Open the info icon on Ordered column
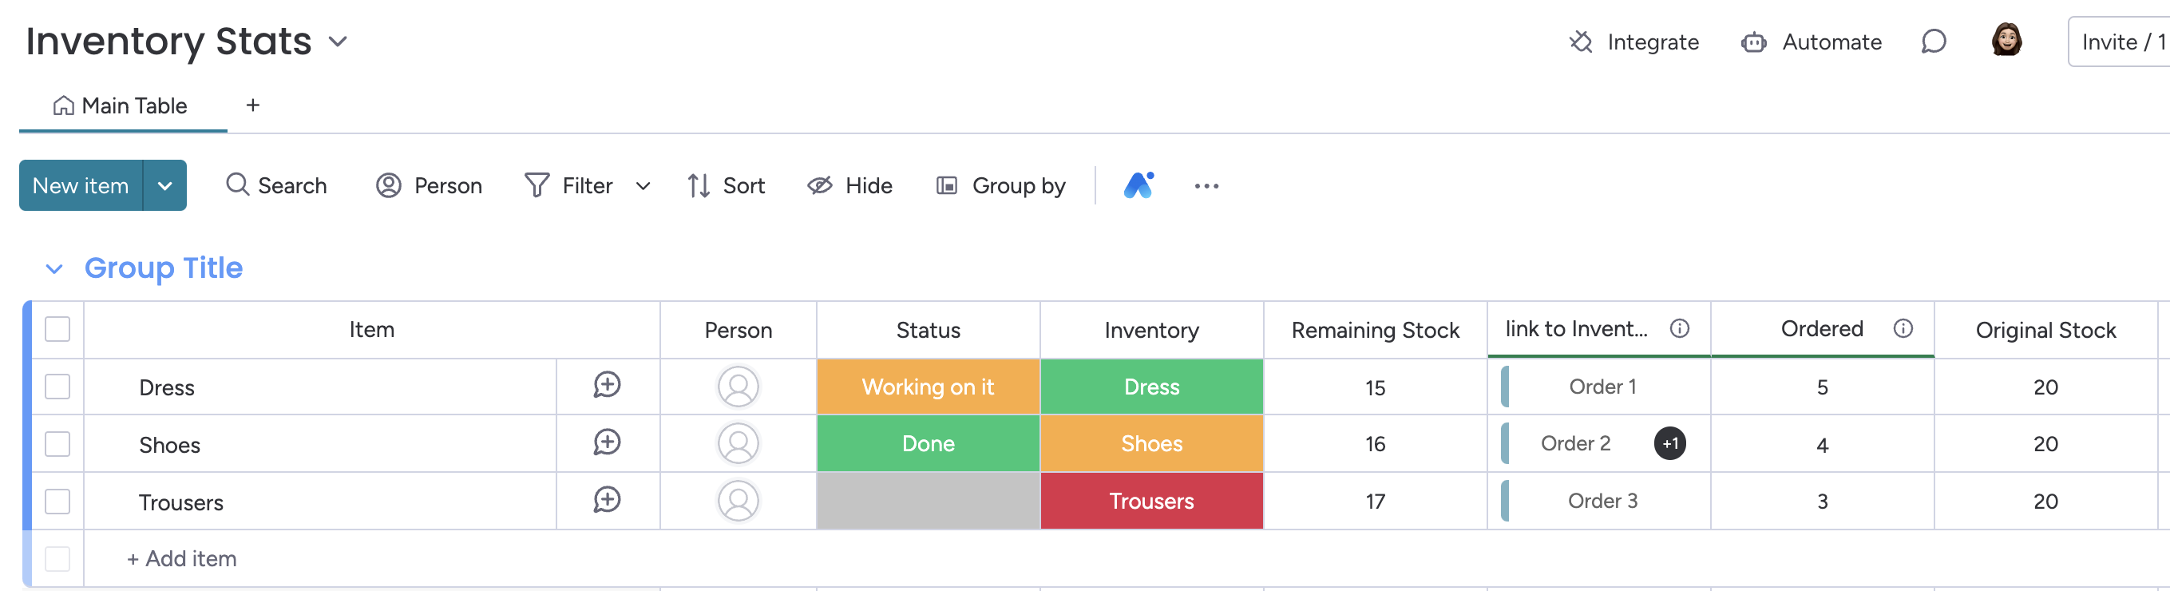The width and height of the screenshot is (2170, 591). [1903, 328]
